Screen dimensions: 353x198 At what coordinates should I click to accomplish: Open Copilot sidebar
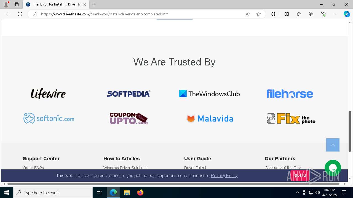point(347,14)
